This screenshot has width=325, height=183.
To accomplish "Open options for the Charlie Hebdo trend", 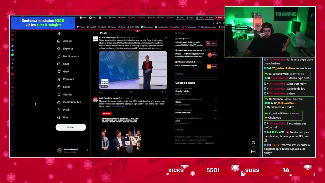I will click(215, 89).
